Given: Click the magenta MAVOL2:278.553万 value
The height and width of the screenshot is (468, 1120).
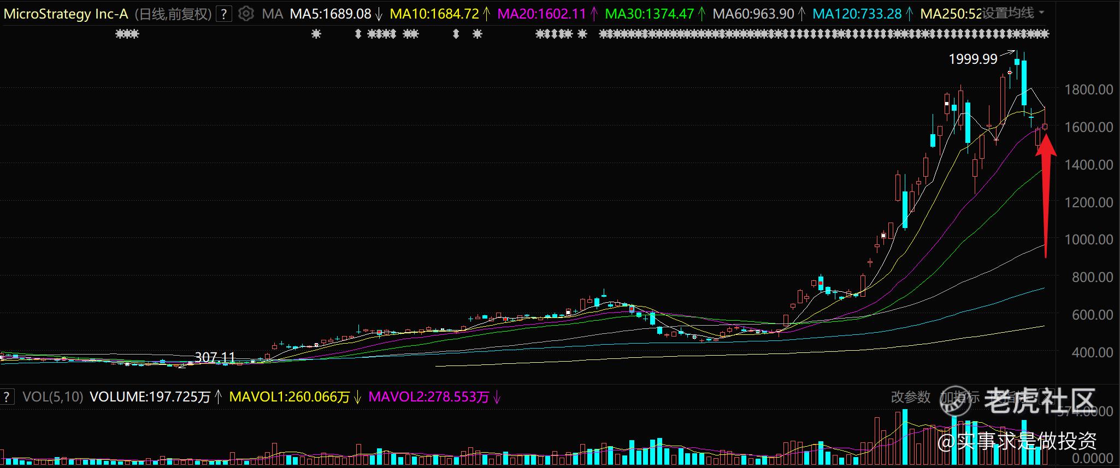Looking at the screenshot, I should tap(429, 397).
